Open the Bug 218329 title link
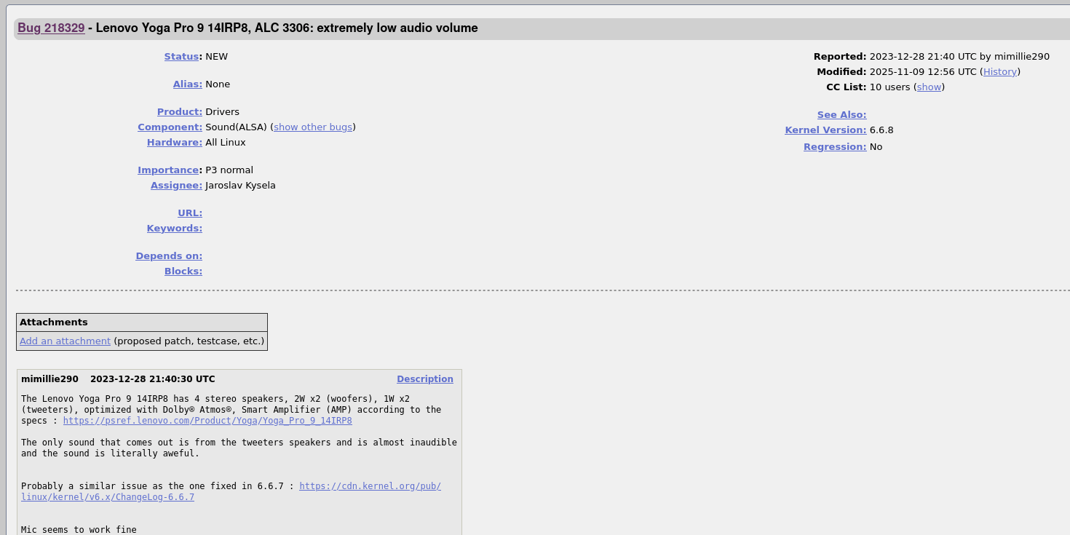Screen dimensions: 1070x535 click(x=51, y=28)
